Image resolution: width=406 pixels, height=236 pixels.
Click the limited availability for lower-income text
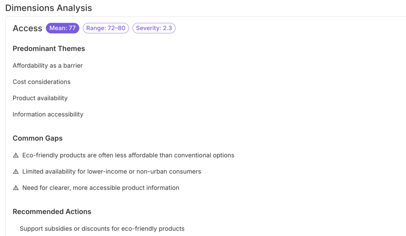point(111,171)
